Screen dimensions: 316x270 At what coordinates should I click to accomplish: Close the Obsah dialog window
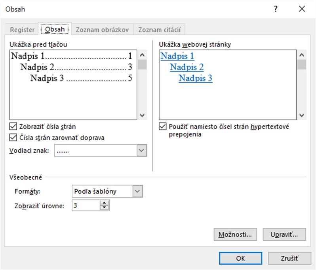(302, 9)
